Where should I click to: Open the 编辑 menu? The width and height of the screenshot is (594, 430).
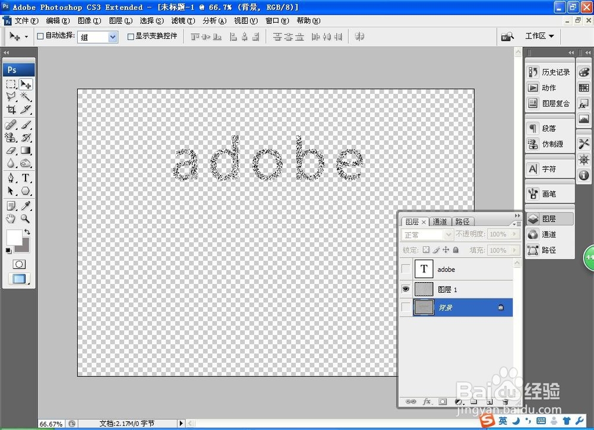(58, 21)
